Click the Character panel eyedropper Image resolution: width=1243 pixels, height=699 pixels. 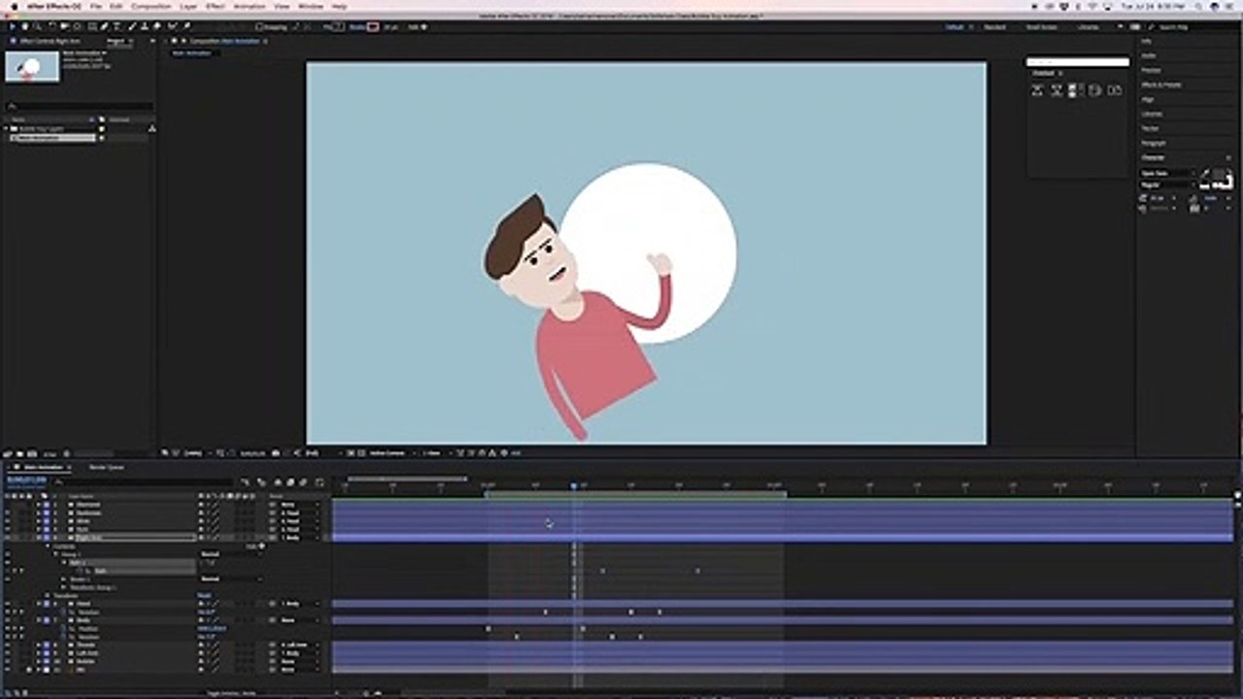pyautogui.click(x=1204, y=174)
